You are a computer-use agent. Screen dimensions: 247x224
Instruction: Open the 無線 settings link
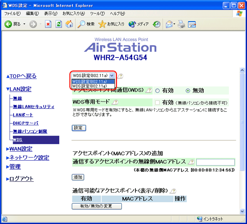(17, 99)
